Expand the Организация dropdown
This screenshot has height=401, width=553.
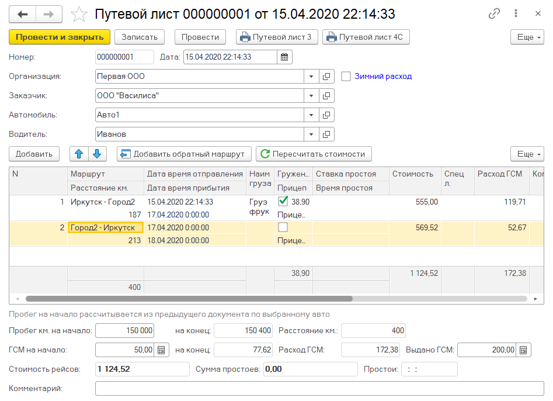[x=311, y=76]
